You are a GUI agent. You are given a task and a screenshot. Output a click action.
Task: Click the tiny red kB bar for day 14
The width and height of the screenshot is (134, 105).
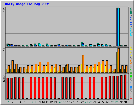pos(59,98)
